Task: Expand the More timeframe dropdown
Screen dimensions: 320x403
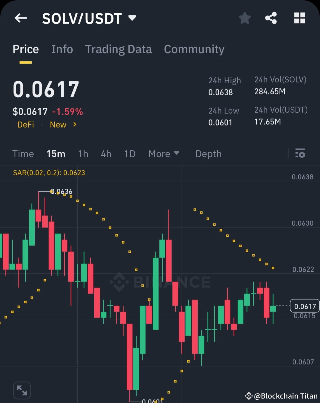Action: (x=164, y=154)
